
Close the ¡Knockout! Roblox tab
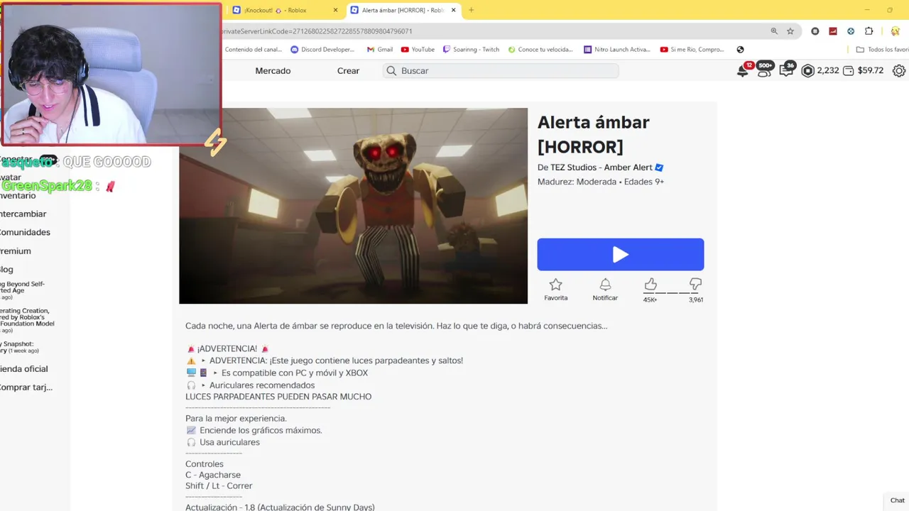(x=335, y=10)
